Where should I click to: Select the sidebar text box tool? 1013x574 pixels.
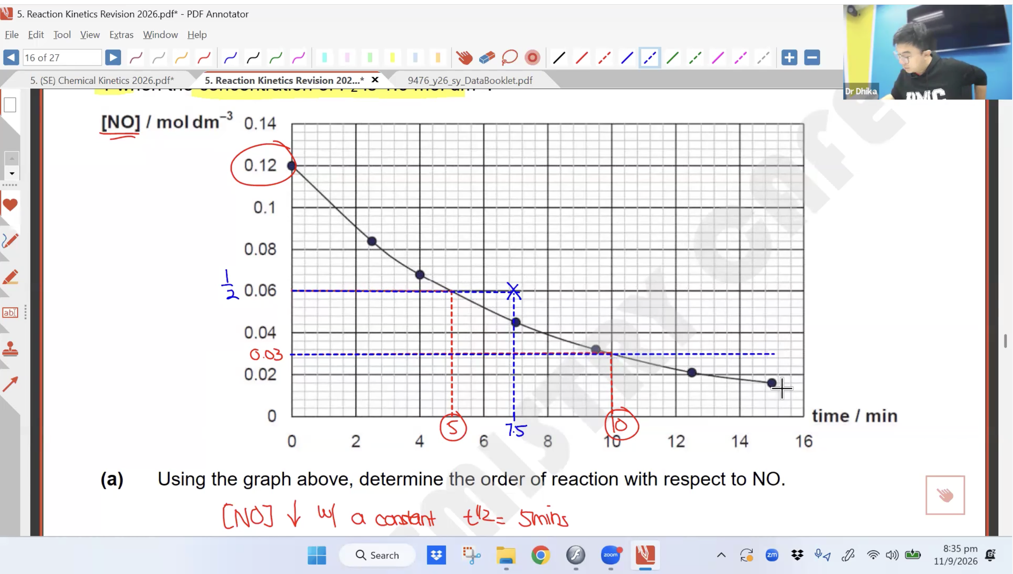[x=10, y=312]
